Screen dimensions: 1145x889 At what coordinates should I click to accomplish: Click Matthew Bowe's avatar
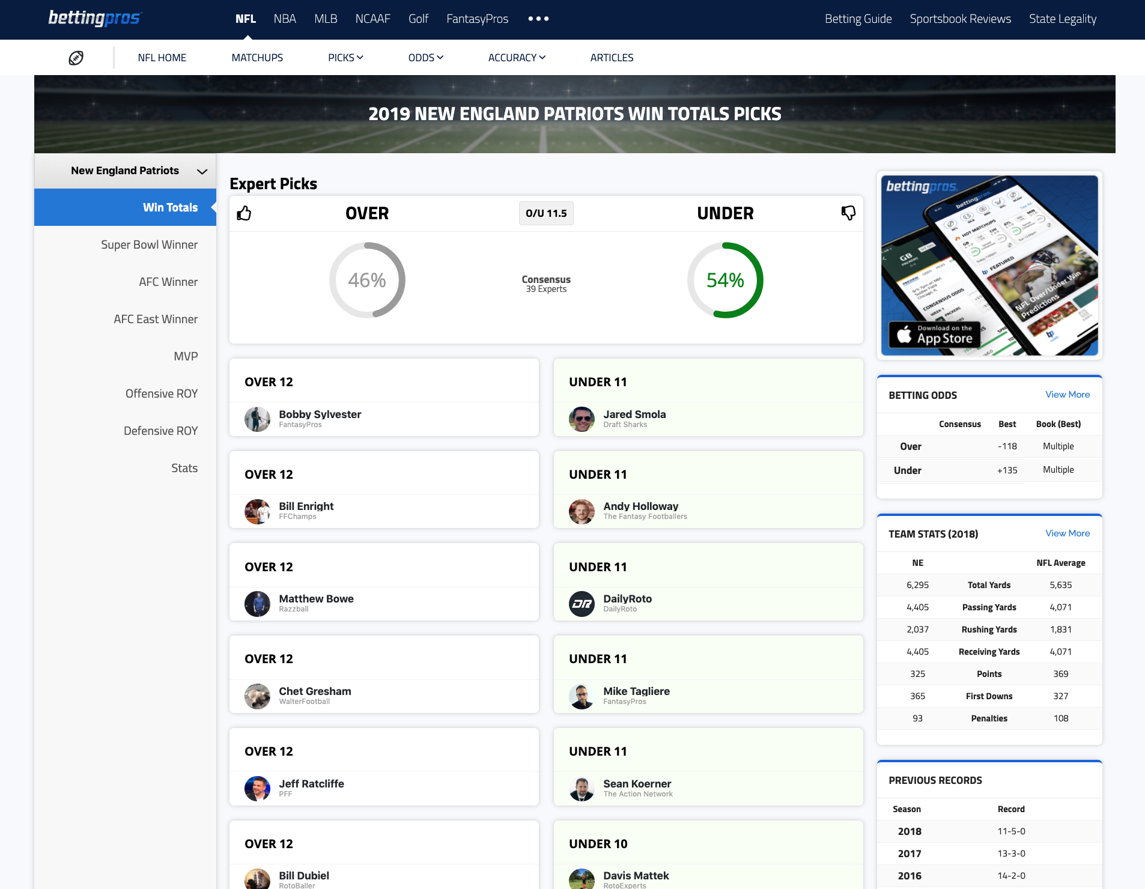click(x=257, y=604)
